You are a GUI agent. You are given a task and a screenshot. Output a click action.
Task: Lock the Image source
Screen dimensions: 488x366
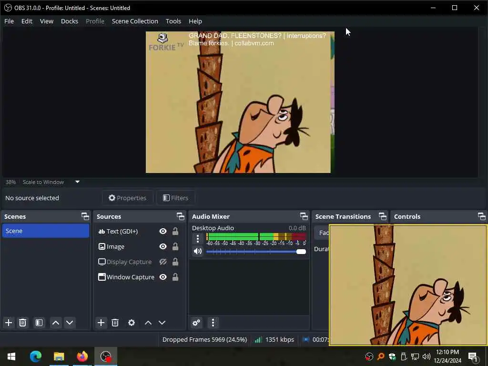tap(175, 246)
